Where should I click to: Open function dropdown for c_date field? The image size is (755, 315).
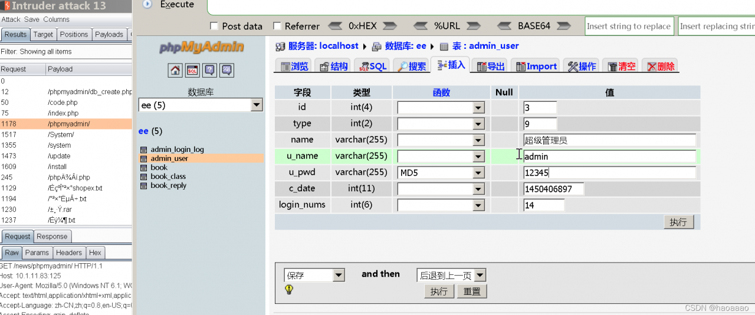[x=441, y=189]
